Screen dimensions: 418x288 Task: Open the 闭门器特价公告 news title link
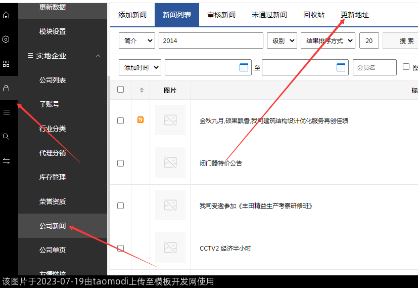click(221, 163)
